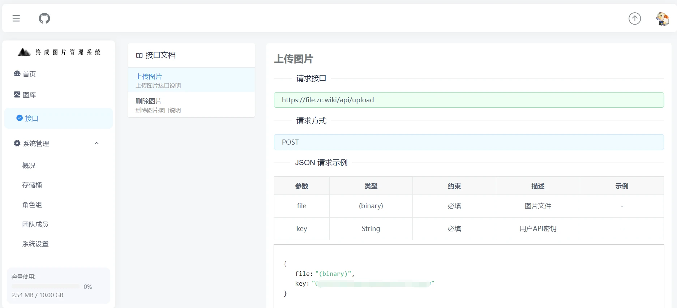The height and width of the screenshot is (308, 677).
Task: Open 团队成员 page
Action: (35, 224)
